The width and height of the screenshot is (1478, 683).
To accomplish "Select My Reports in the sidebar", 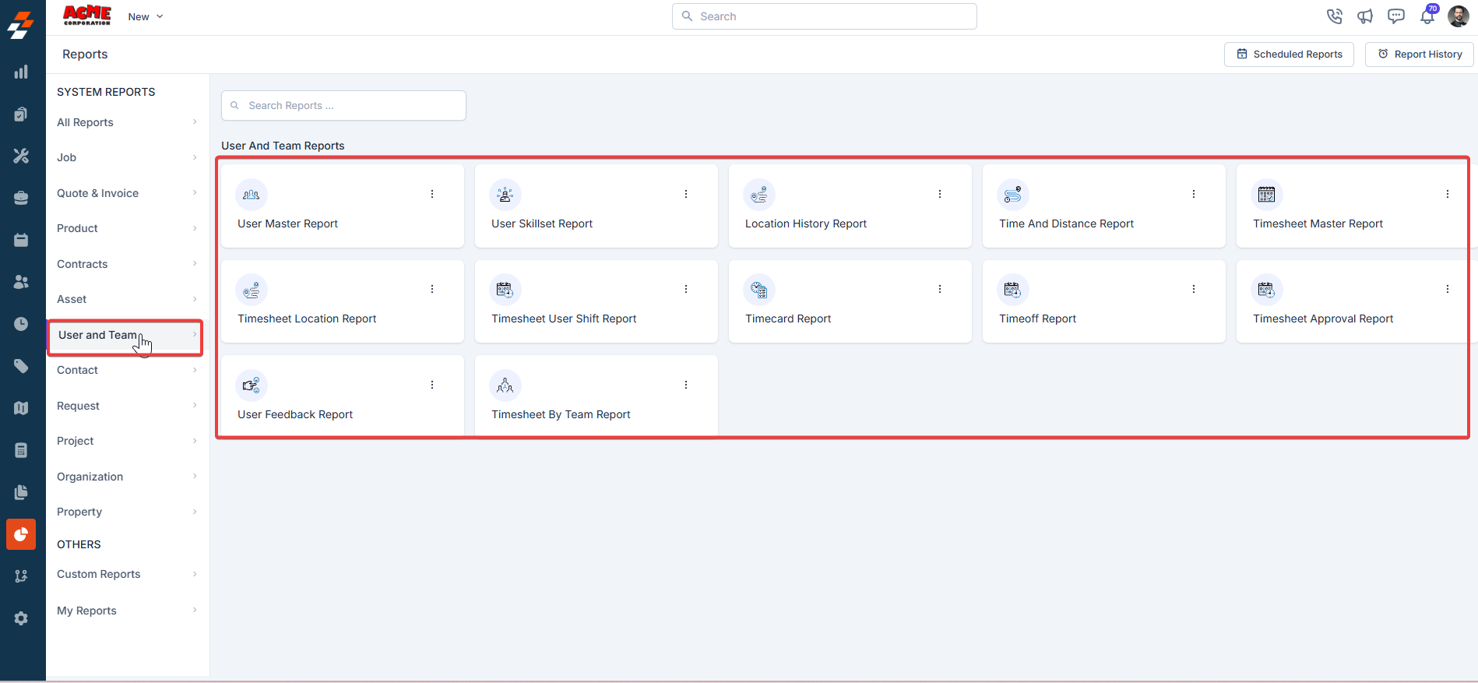I will [127, 611].
